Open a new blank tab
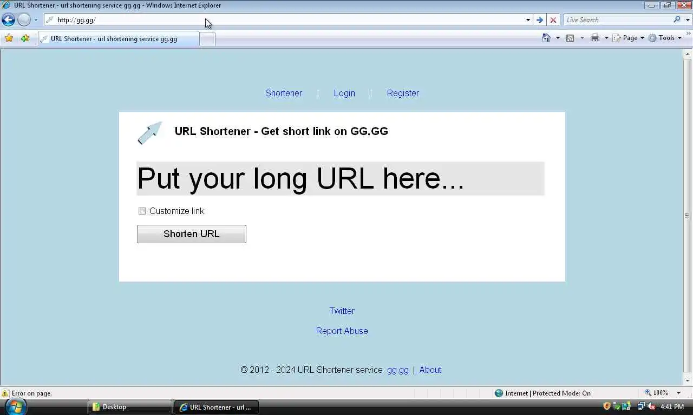The width and height of the screenshot is (693, 415). coord(207,39)
